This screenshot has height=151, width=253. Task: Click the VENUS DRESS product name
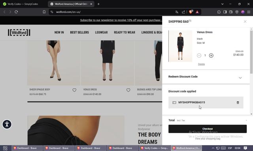click(x=90, y=90)
